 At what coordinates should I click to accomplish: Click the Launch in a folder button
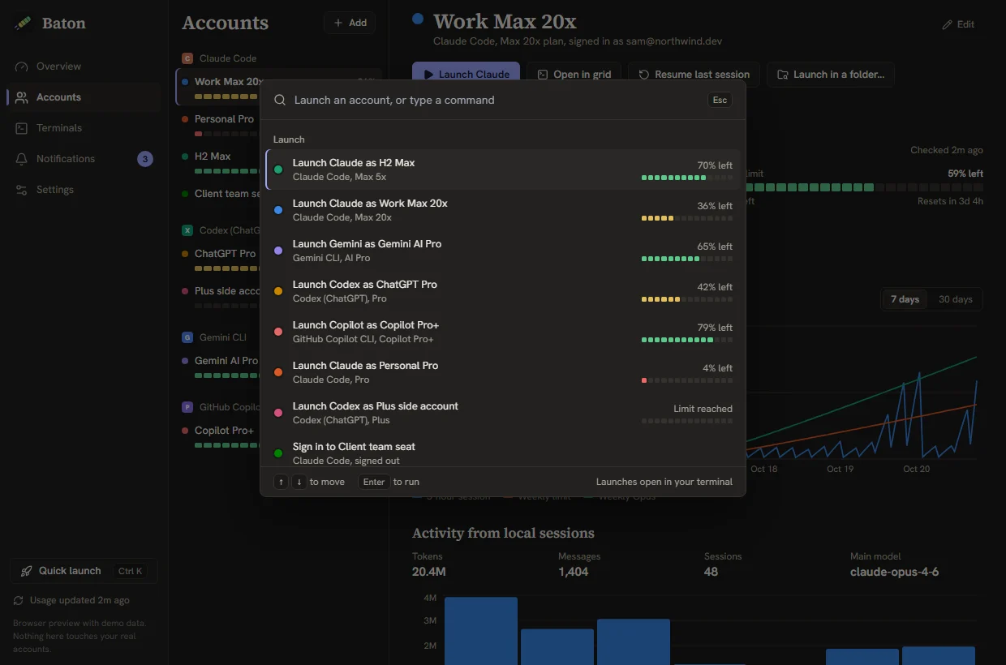click(831, 74)
